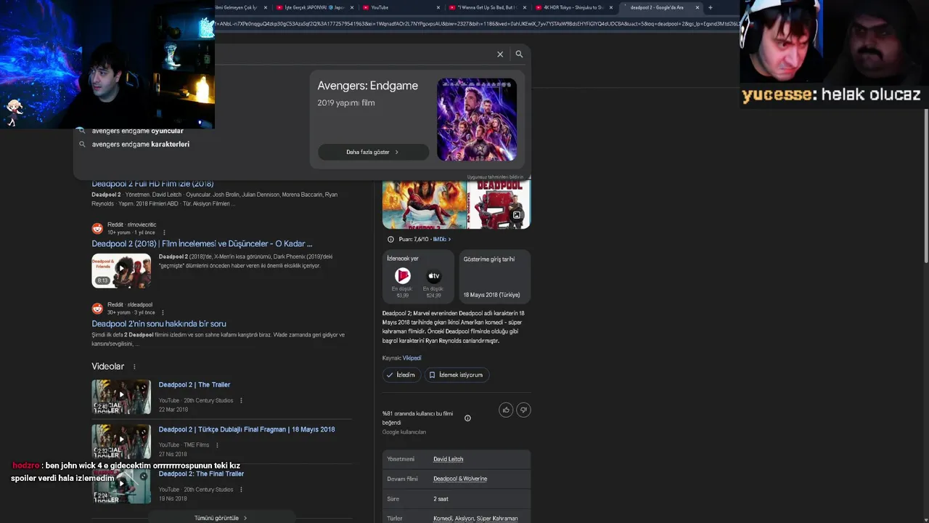Clear the search box with the X icon
Viewport: 929px width, 523px height.
click(500, 54)
